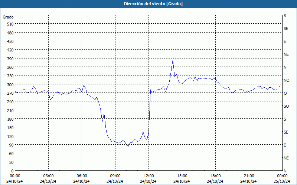
Task: Click the 180 value on the degree axis
Action: pos(10,119)
